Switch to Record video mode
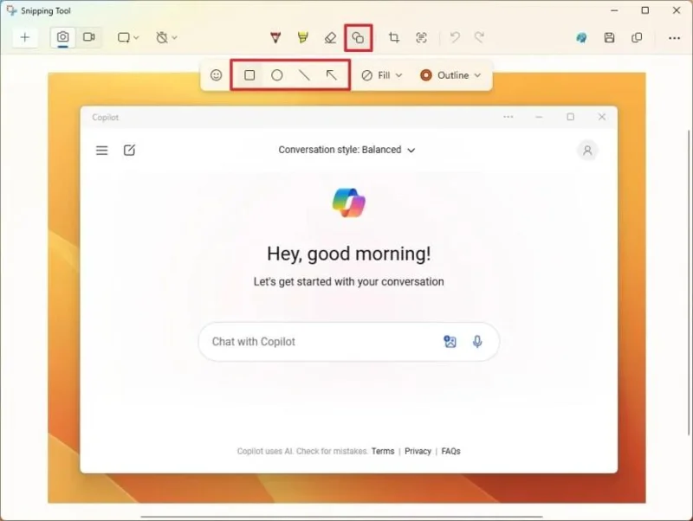 89,37
